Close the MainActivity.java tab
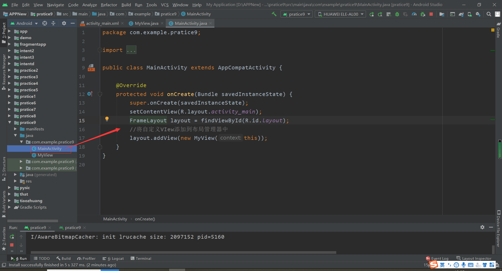The height and width of the screenshot is (271, 502). pos(210,23)
